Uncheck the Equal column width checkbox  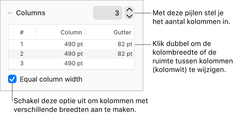click(x=12, y=79)
